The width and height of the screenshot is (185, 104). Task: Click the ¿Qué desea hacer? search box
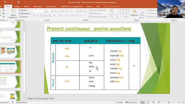(112, 6)
